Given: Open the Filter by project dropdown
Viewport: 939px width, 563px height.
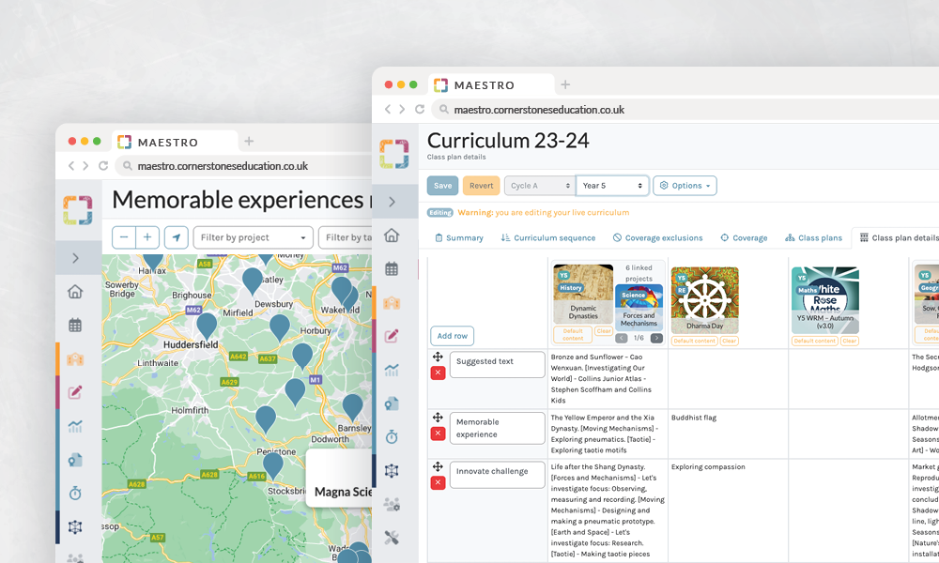Looking at the screenshot, I should coord(253,237).
